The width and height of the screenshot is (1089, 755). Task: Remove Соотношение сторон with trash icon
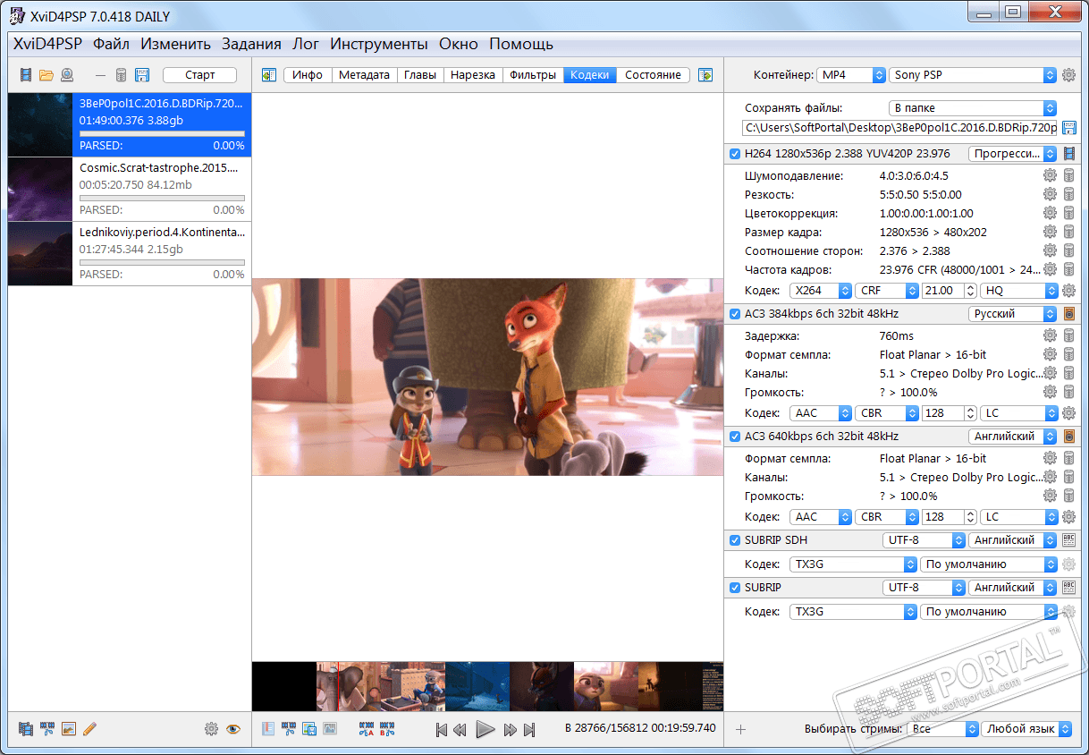[x=1068, y=251]
